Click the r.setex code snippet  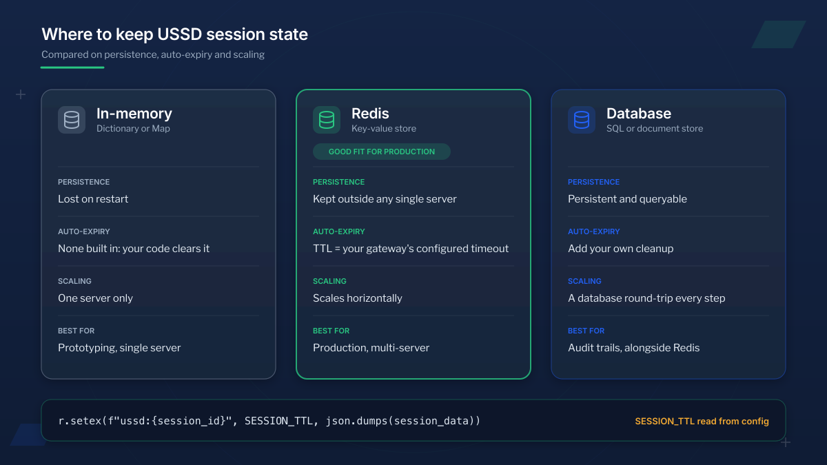269,420
